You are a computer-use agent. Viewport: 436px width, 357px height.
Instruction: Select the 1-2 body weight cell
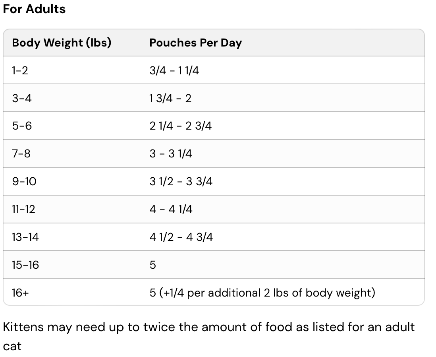pos(20,70)
